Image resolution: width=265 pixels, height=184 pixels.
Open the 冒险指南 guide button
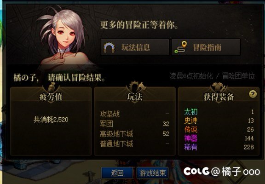coord(206,47)
